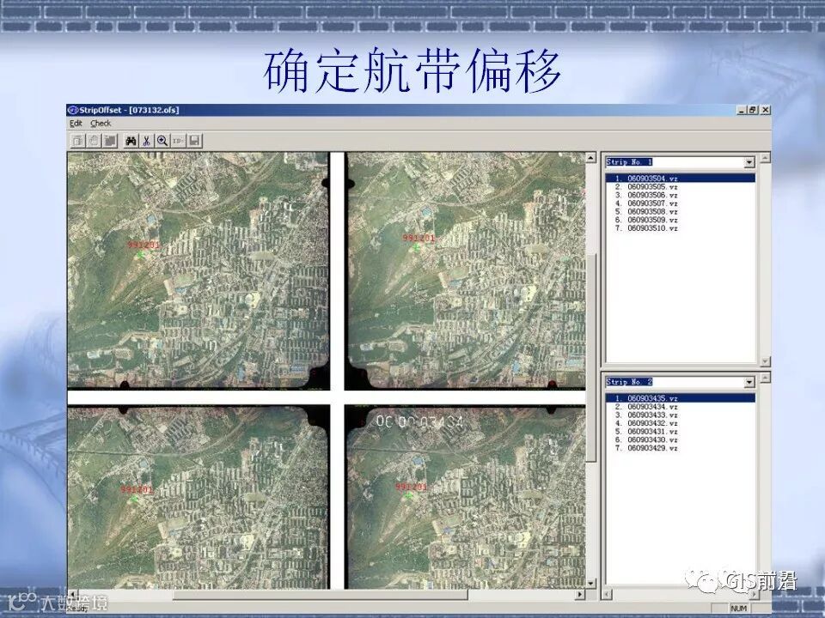
Task: Expand the Strip No. 2 dropdown arrow
Action: point(749,383)
